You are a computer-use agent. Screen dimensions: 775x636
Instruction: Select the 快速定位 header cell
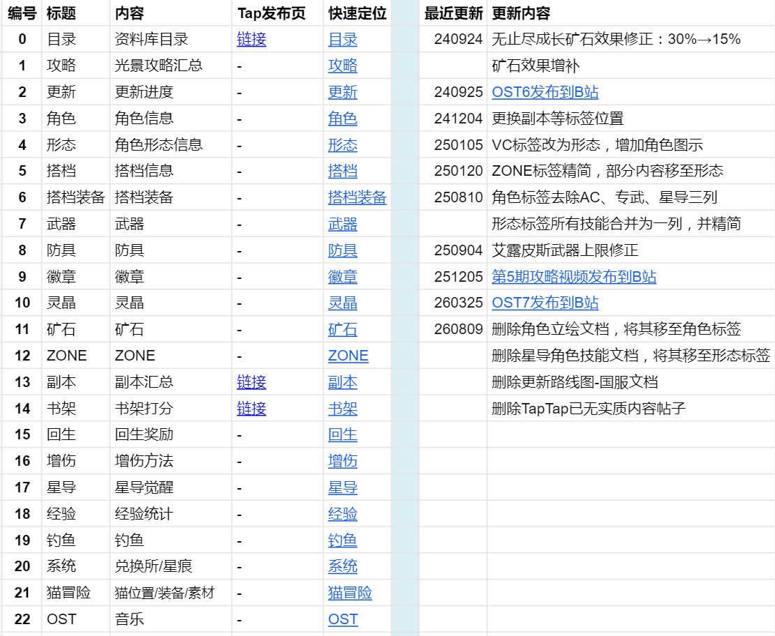point(357,13)
